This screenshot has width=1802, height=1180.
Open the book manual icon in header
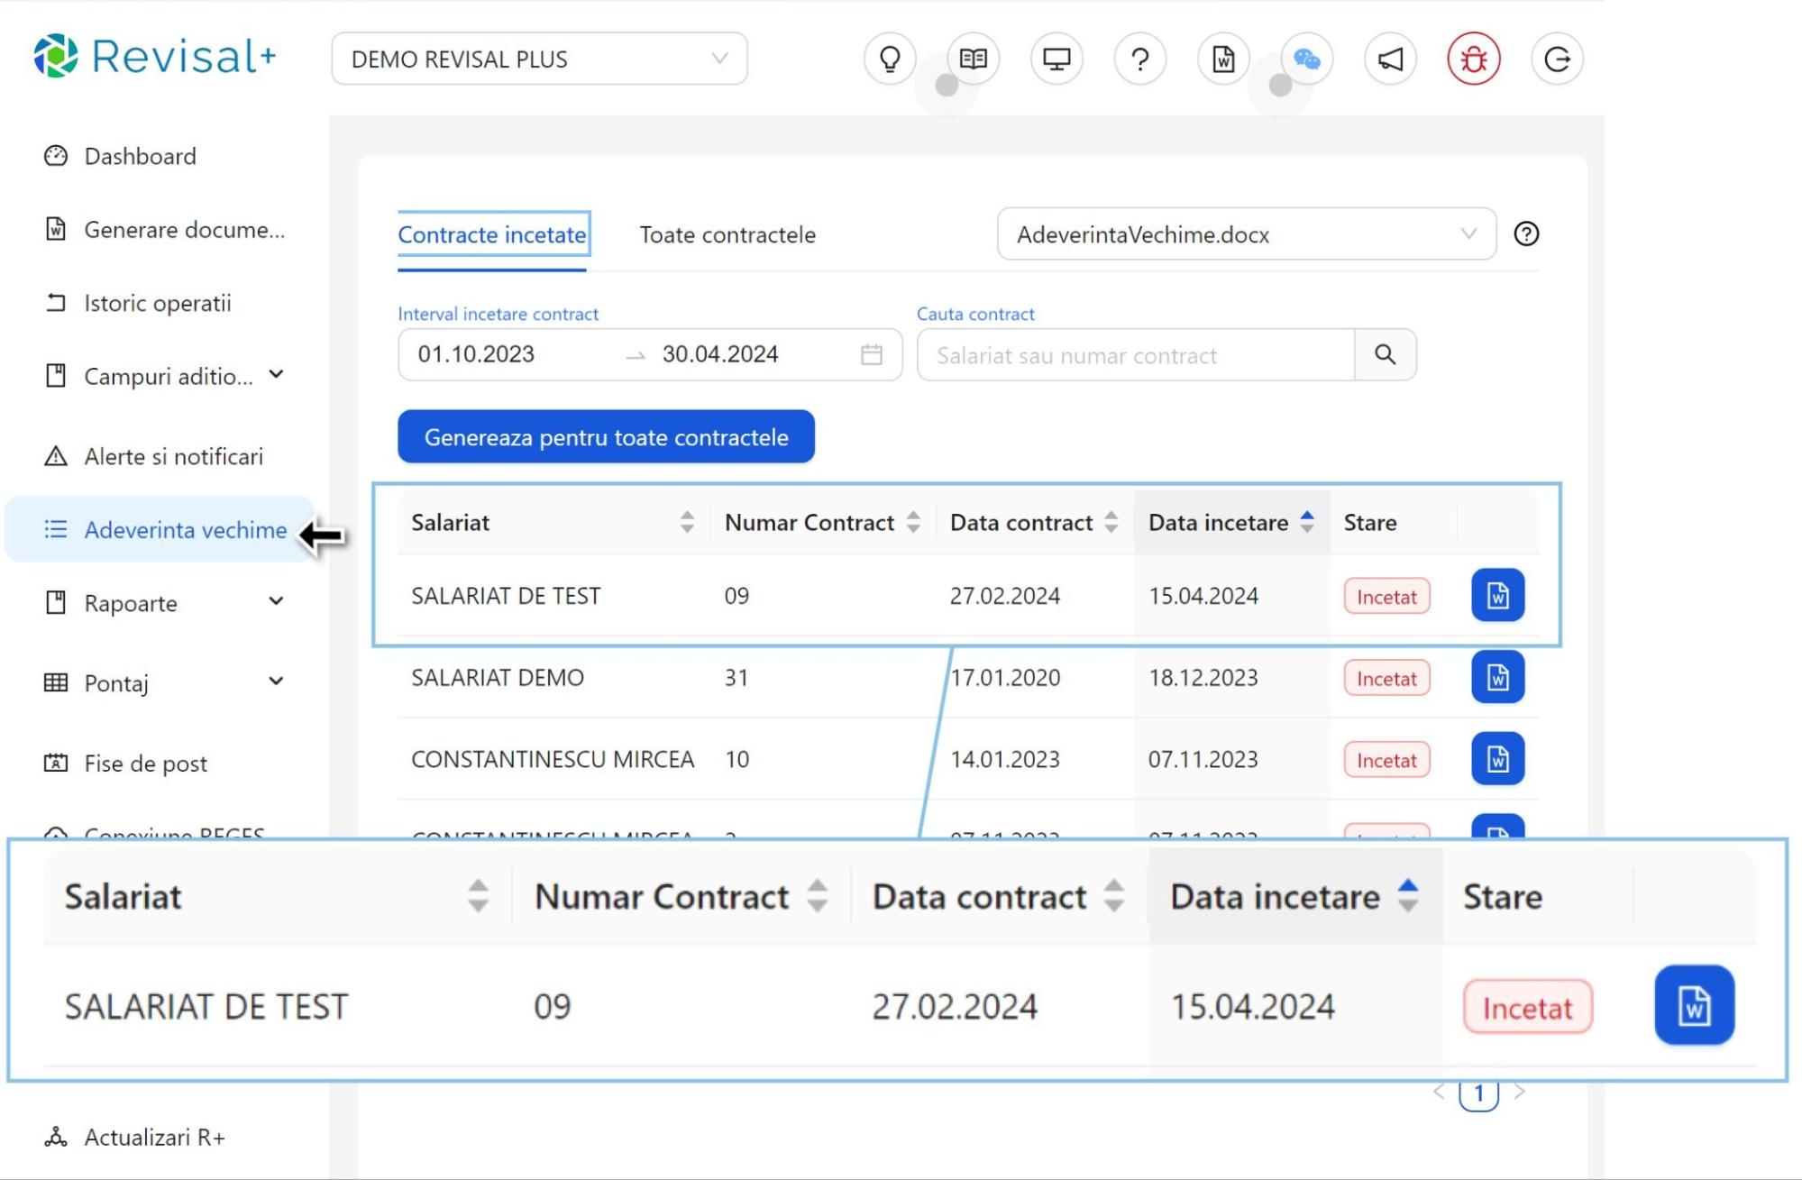click(x=973, y=59)
